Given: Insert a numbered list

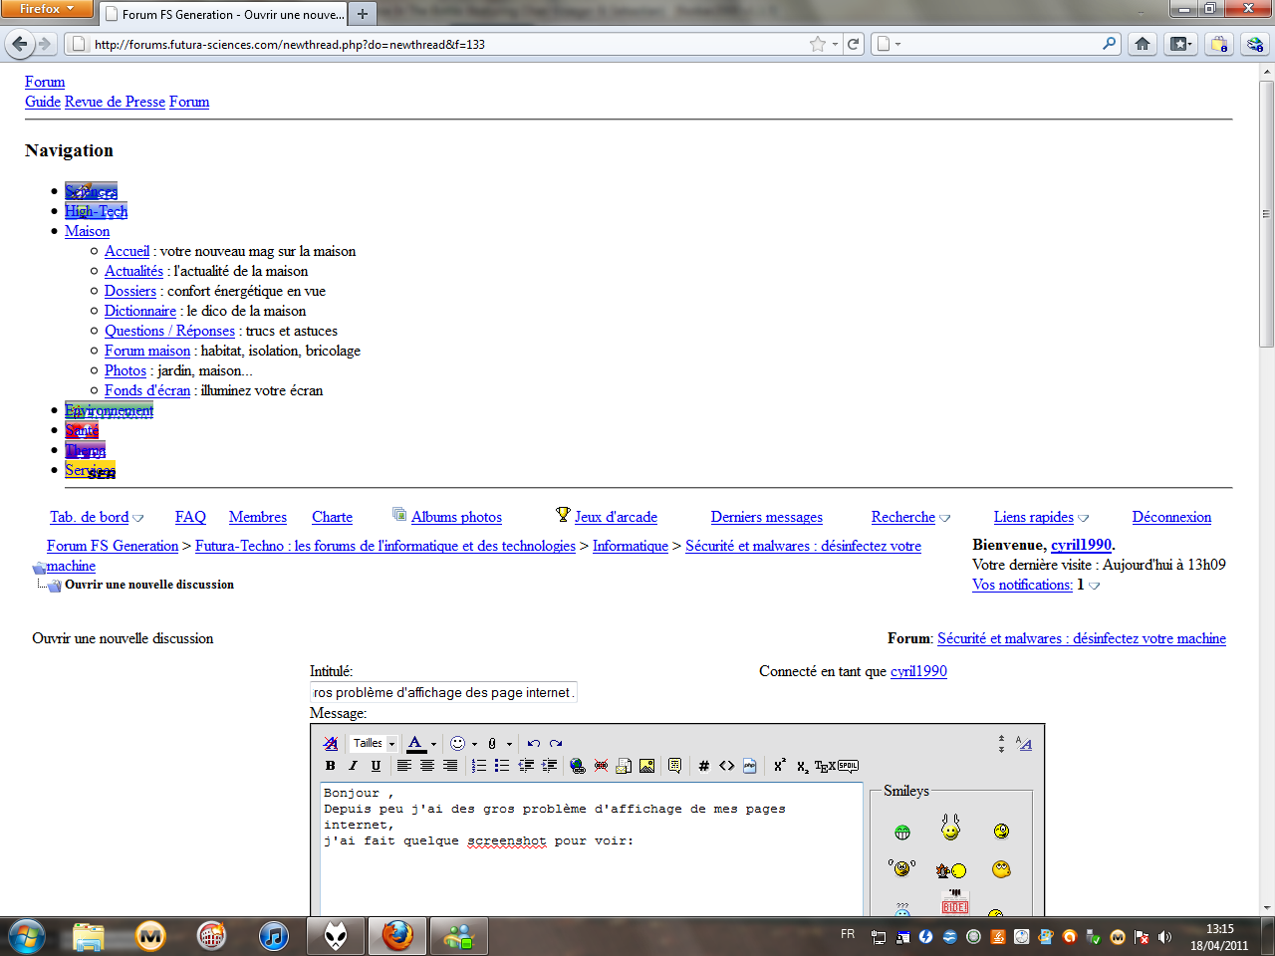Looking at the screenshot, I should click(479, 766).
